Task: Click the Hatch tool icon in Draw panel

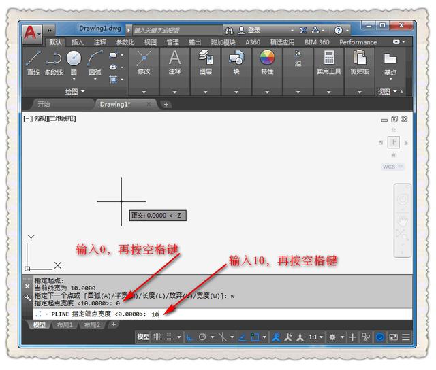Action: (113, 79)
